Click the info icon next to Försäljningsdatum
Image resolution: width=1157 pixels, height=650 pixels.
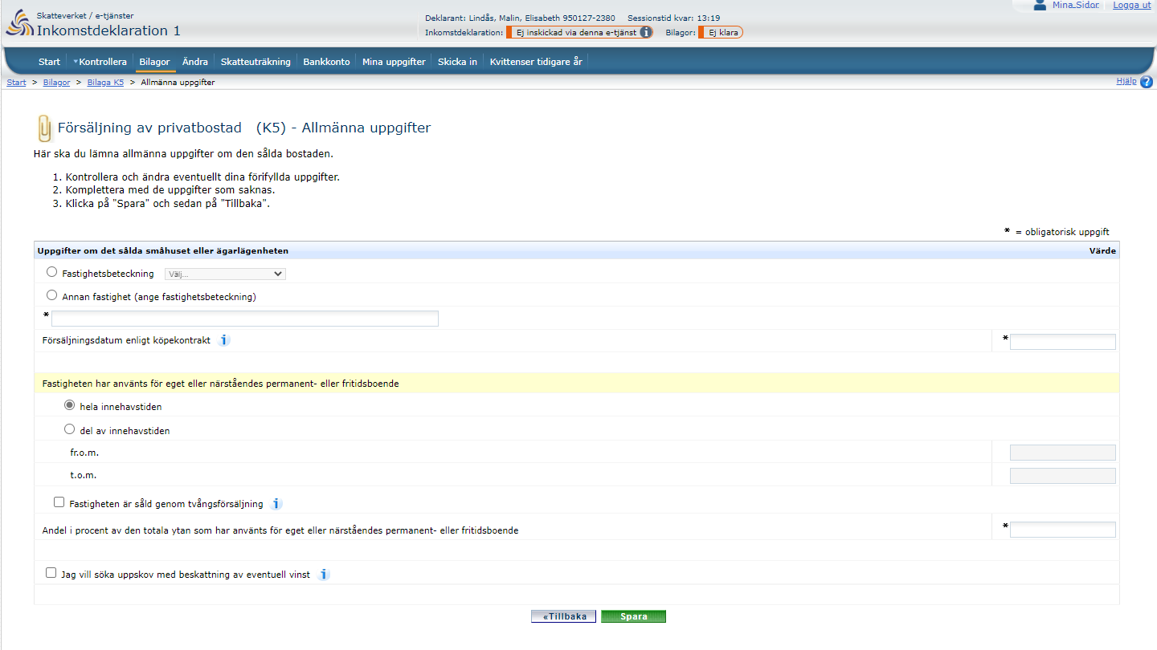(x=223, y=339)
